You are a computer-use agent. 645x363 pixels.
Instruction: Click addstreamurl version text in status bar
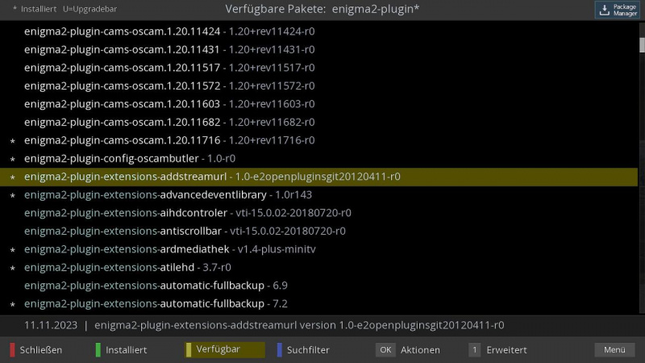[x=299, y=325]
